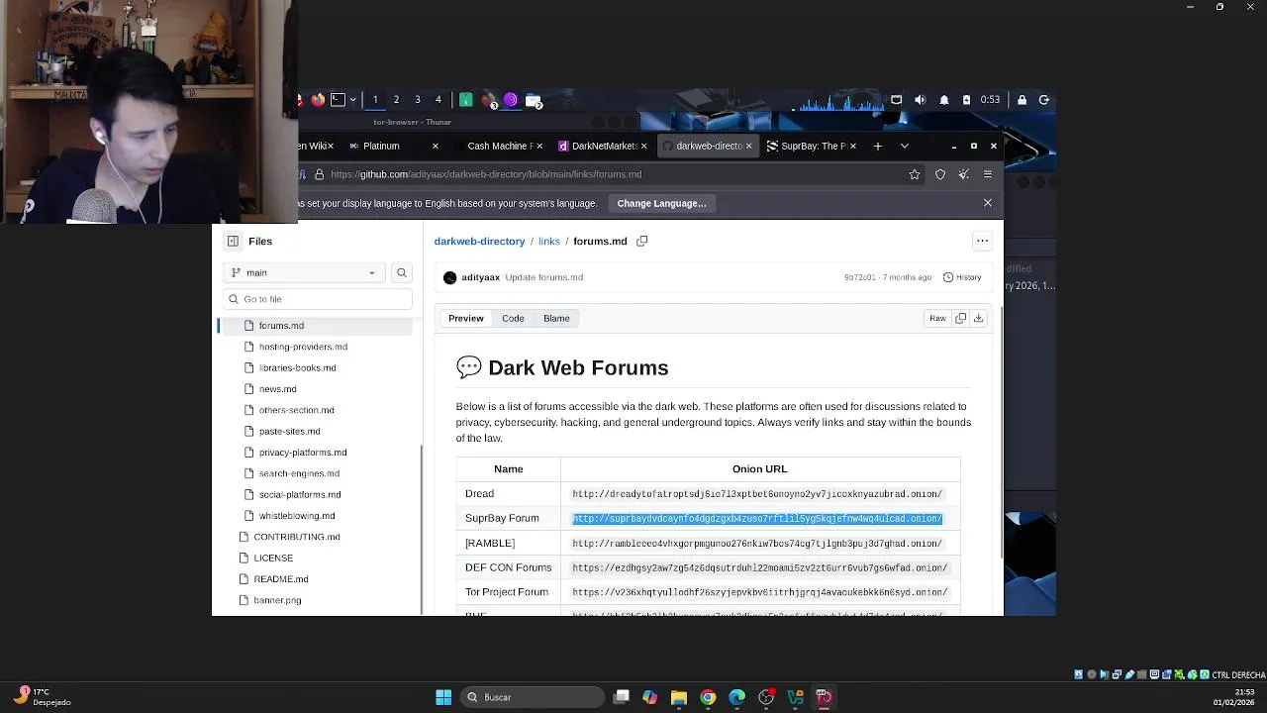
Task: Switch to DarkNetMarkets browser tab
Action: (601, 146)
